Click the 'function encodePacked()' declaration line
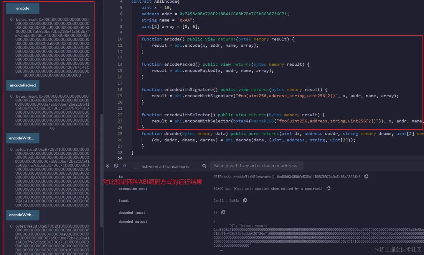Screen dimensions: 424x255 click(225, 64)
